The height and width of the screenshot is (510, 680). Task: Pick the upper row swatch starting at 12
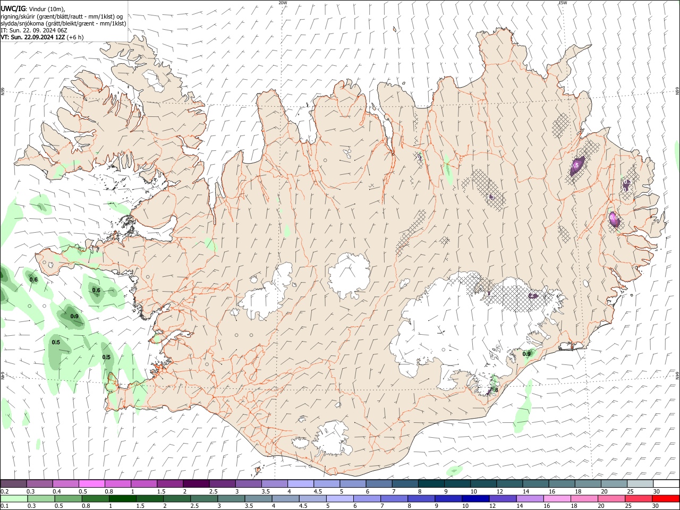[509, 484]
